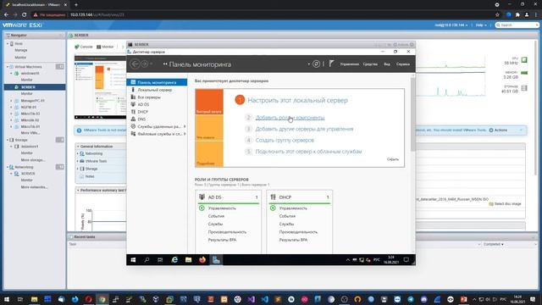
Task: Click the Server Manager vertical scrollbar
Action: (x=412, y=114)
